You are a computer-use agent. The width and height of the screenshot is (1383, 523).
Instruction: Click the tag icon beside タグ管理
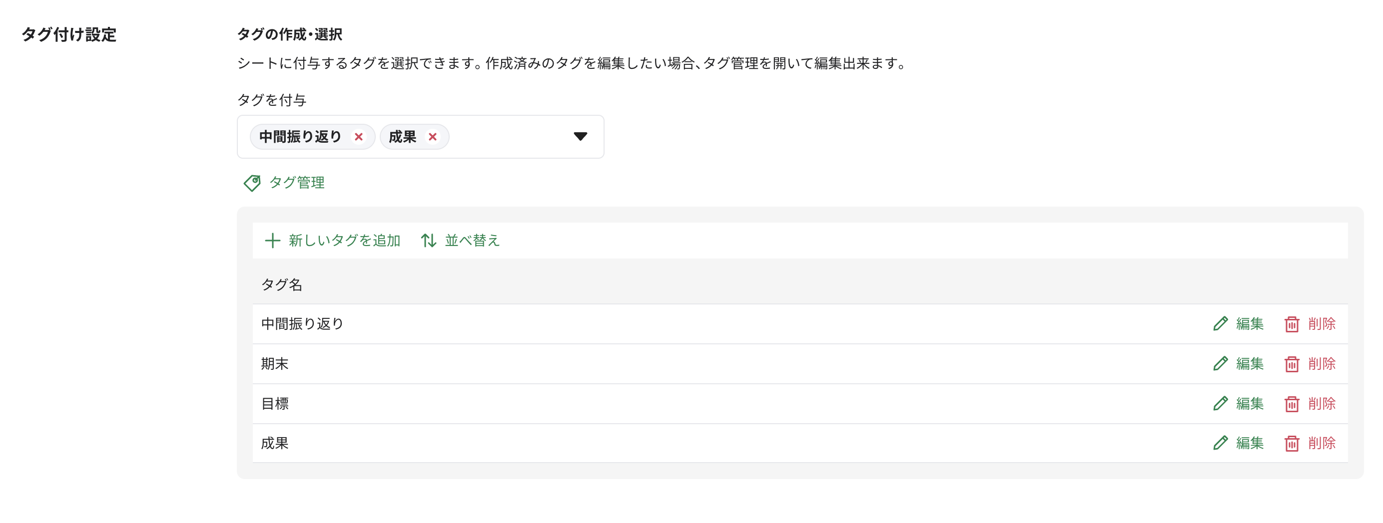pos(252,183)
